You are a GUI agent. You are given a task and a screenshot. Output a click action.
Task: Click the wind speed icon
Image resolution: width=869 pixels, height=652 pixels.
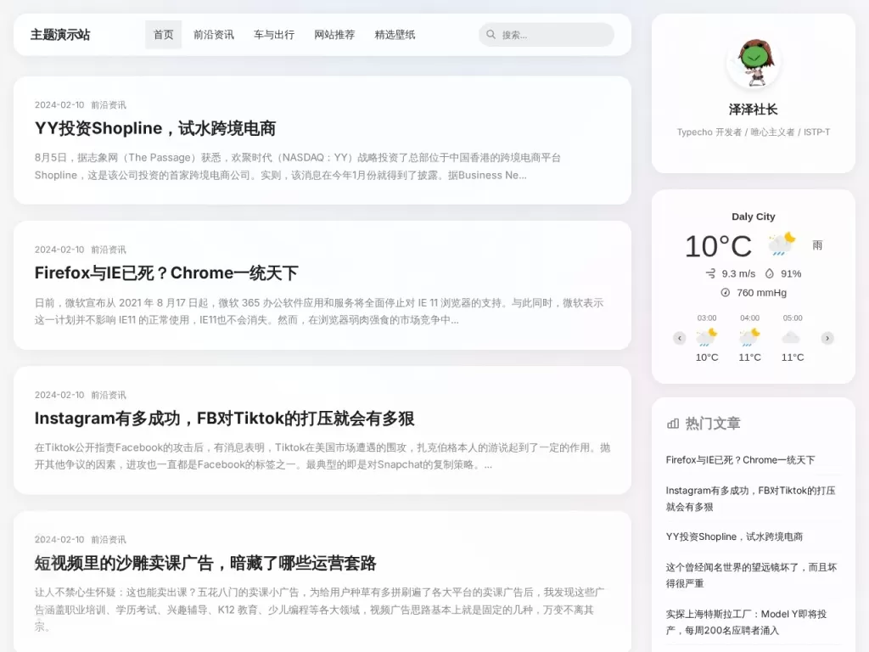[710, 273]
